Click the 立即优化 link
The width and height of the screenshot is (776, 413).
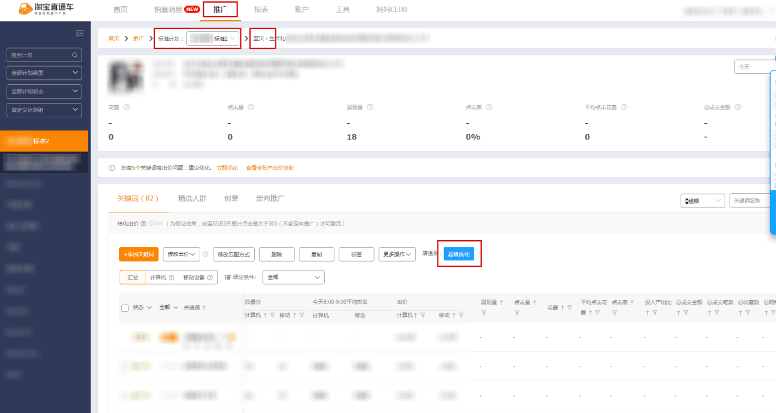tap(227, 168)
